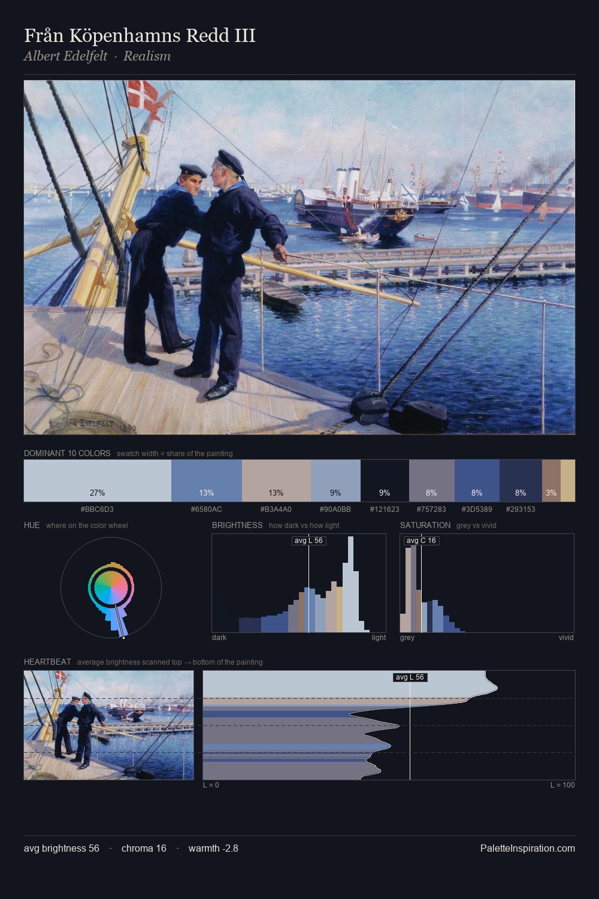Select the #121623 near-black swatch

click(385, 481)
